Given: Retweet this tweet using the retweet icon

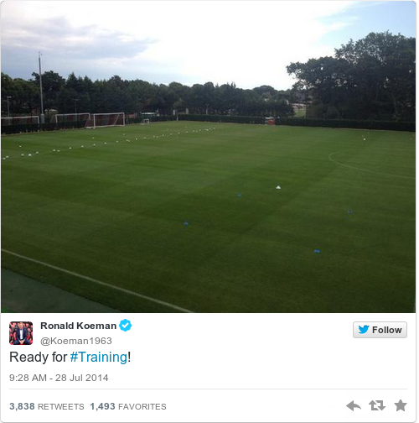Looking at the screenshot, I should tap(377, 405).
